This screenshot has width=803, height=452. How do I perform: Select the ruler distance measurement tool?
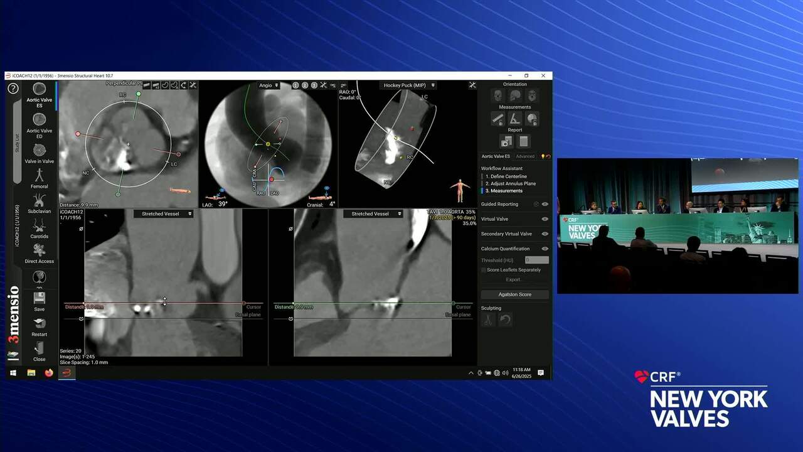pyautogui.click(x=497, y=119)
